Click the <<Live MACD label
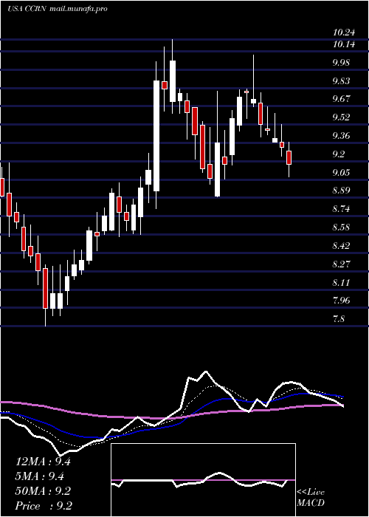The width and height of the screenshot is (369, 517). tap(311, 497)
